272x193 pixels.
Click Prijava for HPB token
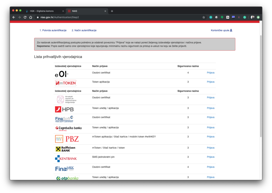coord(211,108)
